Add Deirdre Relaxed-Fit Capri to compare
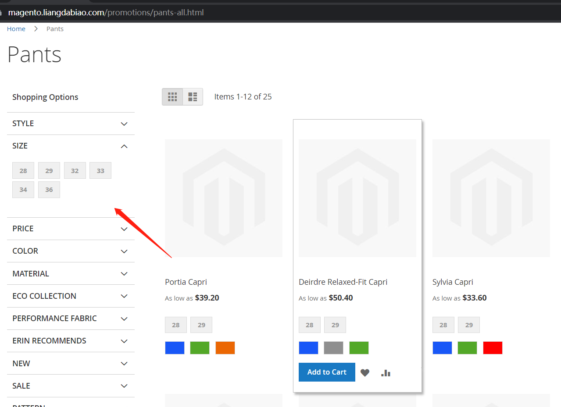 386,372
